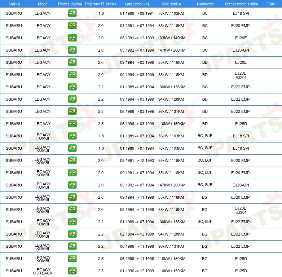Screen dimensions: 282x277
Task: Click the 'Nadwozie' column header
Action: [206, 4]
